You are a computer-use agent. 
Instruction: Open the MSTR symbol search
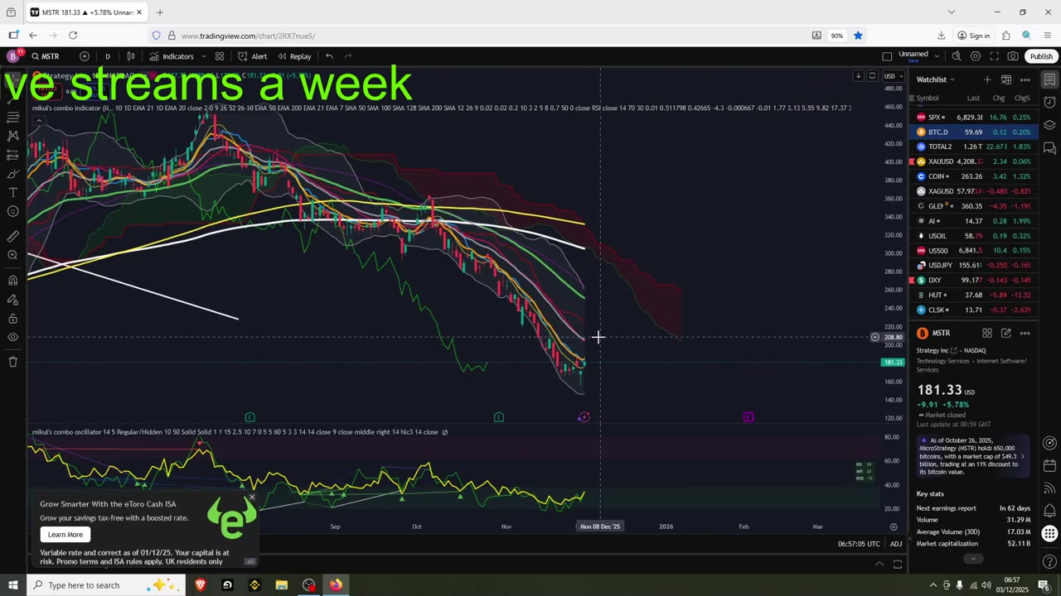pyautogui.click(x=46, y=56)
